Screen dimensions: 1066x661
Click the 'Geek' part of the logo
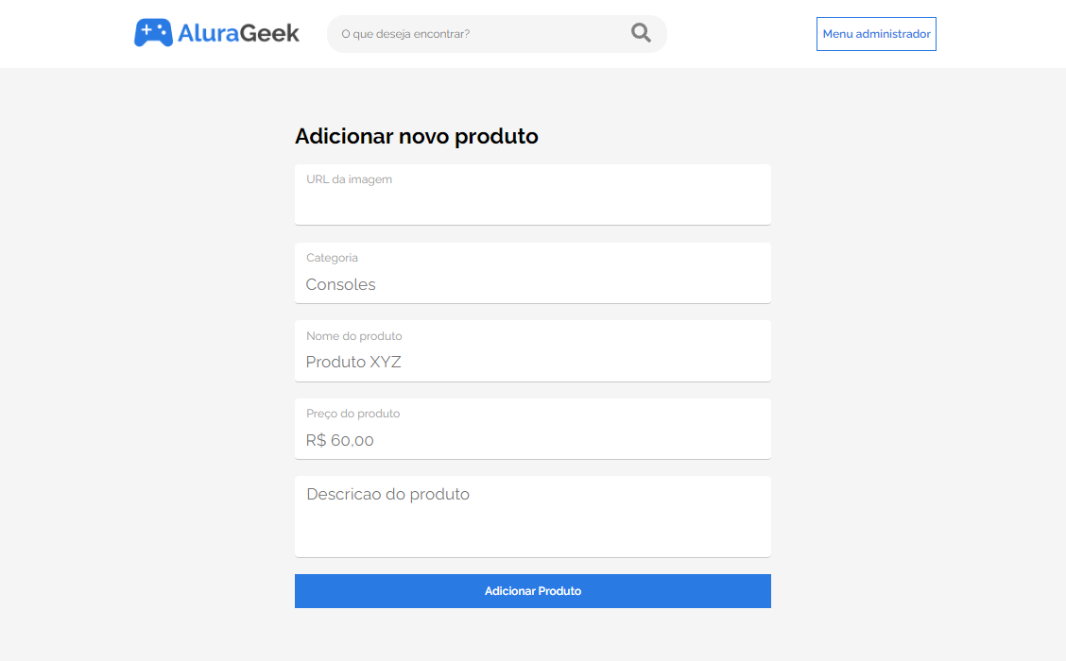[270, 33]
